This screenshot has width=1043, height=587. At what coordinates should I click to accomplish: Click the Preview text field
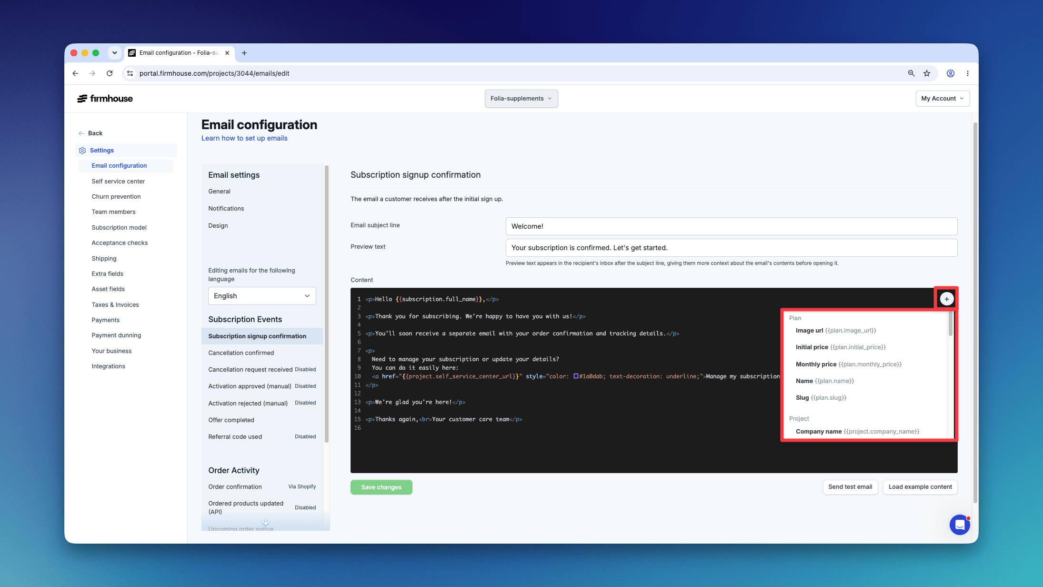[x=731, y=248]
